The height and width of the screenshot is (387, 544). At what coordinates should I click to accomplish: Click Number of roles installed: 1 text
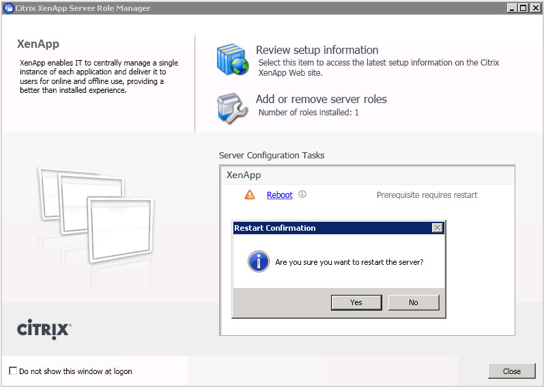309,113
